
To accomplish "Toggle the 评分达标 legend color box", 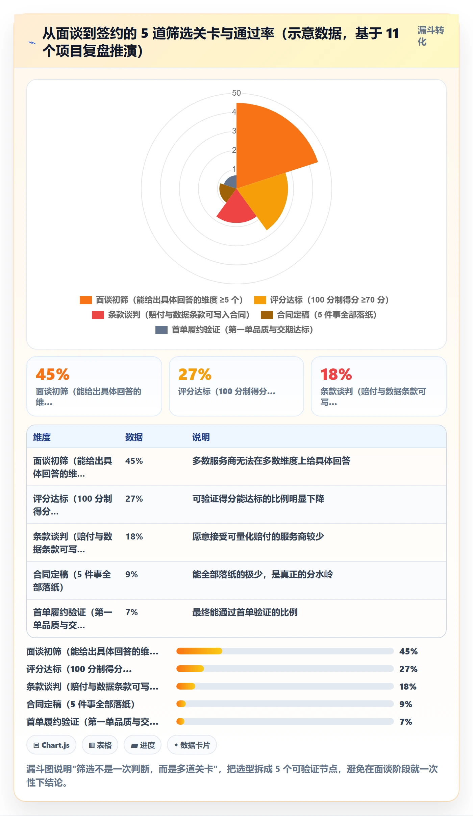I will tap(260, 300).
